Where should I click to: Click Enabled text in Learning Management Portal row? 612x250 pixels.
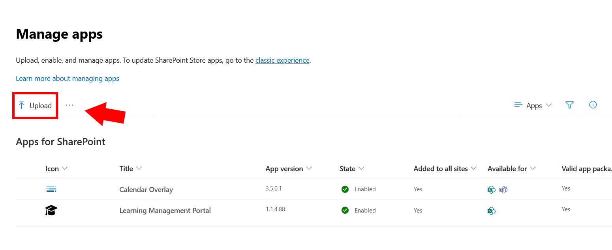coord(365,211)
